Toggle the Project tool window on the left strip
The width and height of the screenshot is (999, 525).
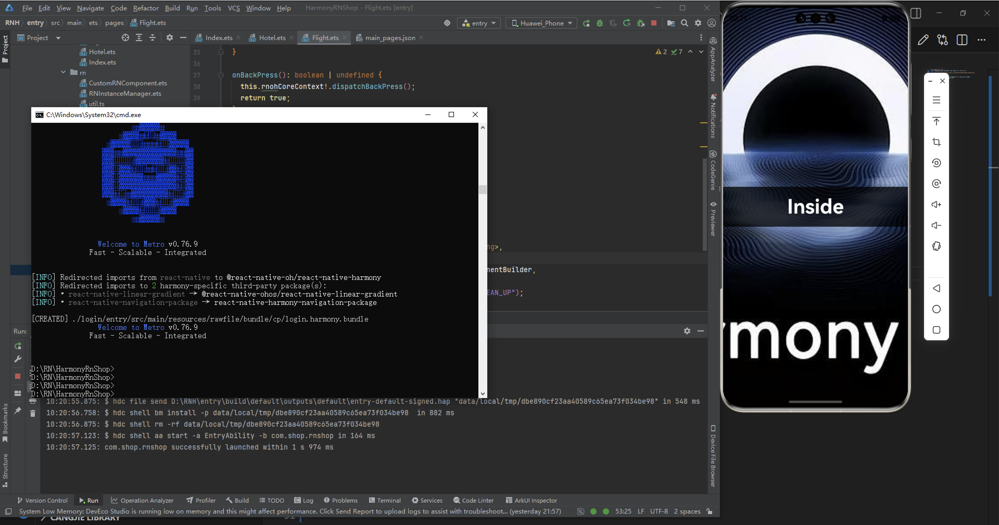point(5,49)
